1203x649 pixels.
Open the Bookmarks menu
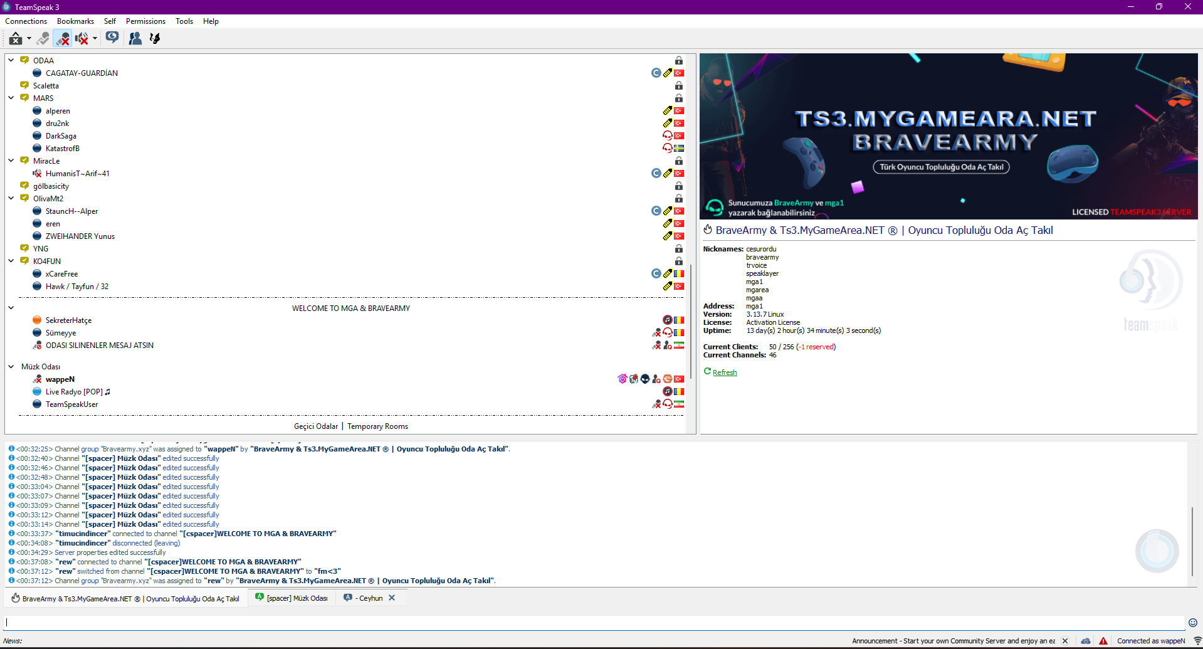pyautogui.click(x=75, y=21)
